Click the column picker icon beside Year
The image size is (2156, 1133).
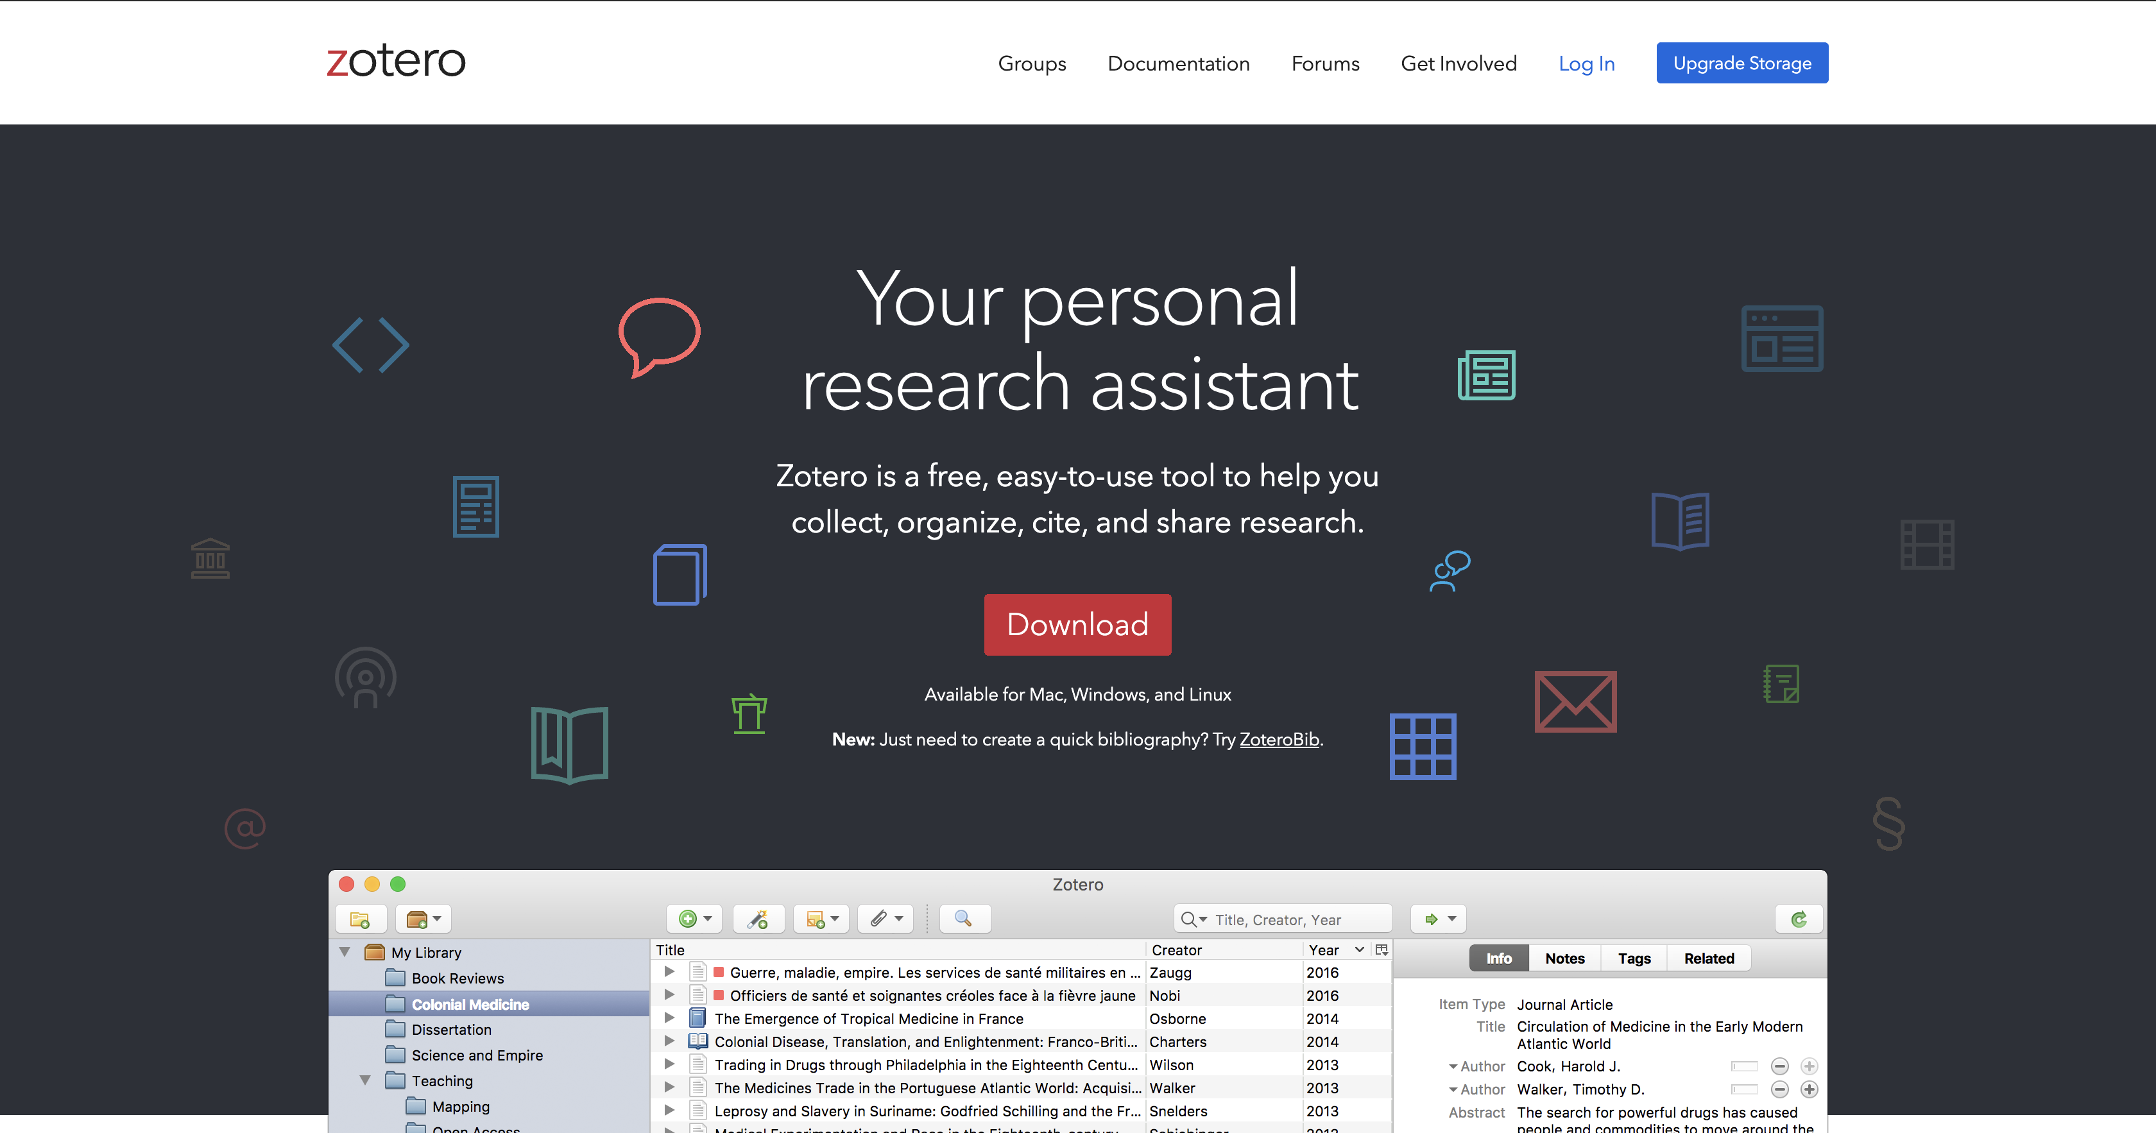(x=1382, y=950)
